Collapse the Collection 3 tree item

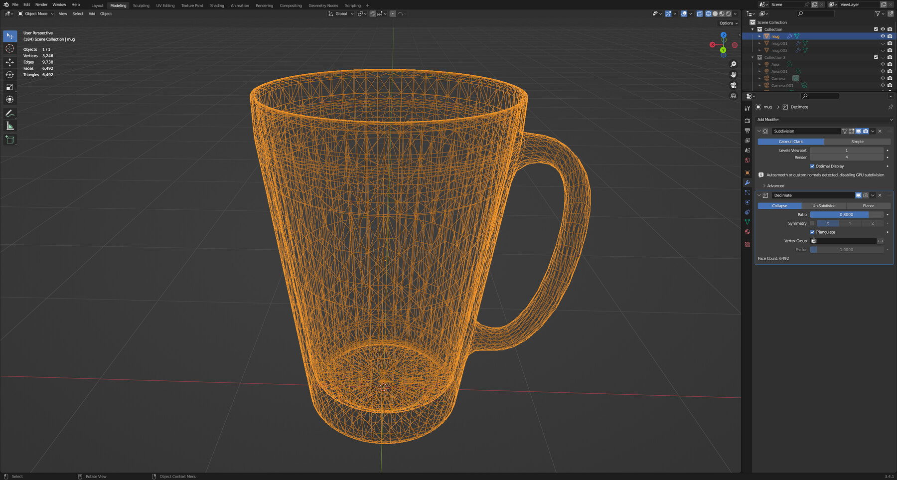point(753,57)
